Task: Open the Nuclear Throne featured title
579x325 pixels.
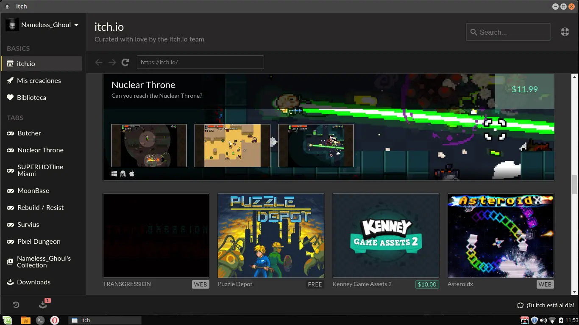Action: [143, 85]
